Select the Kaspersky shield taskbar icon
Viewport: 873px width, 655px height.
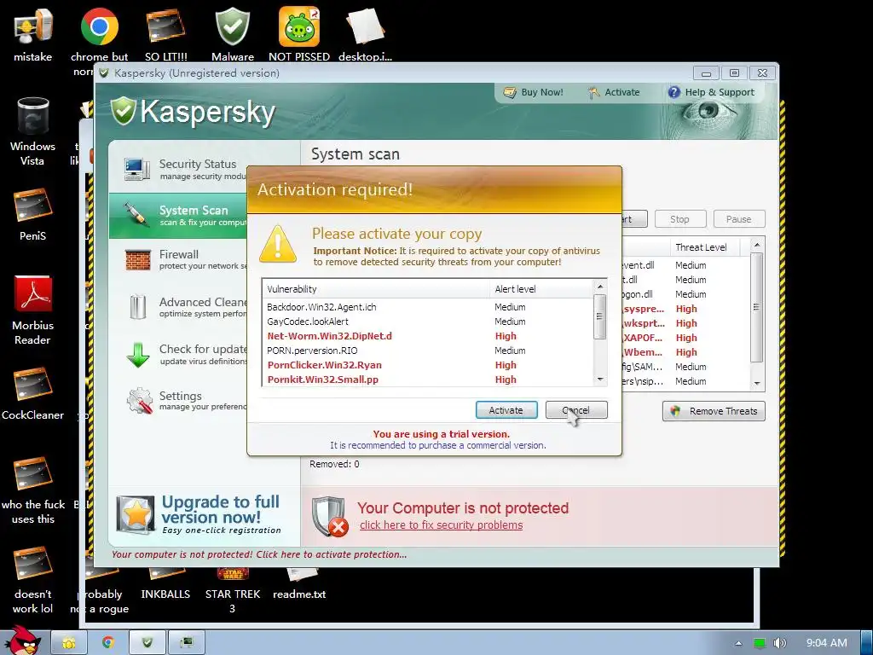147,643
